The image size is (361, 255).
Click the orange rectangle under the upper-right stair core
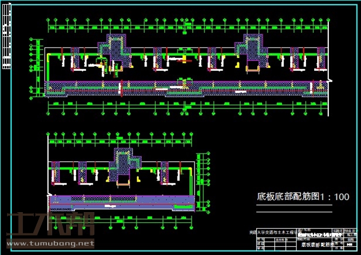[x=253, y=70]
